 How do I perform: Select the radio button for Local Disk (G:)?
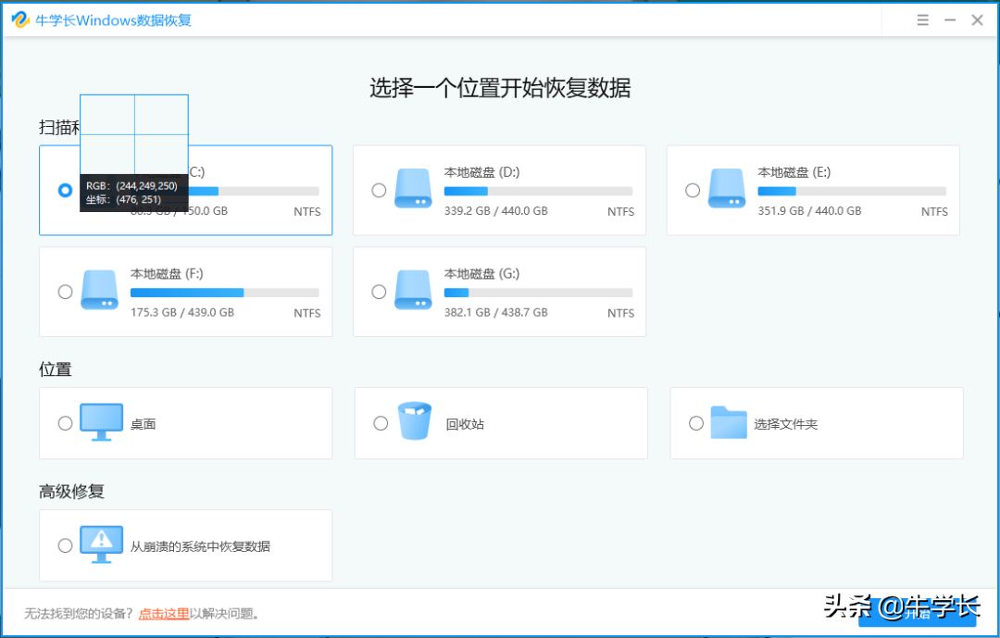click(x=379, y=292)
